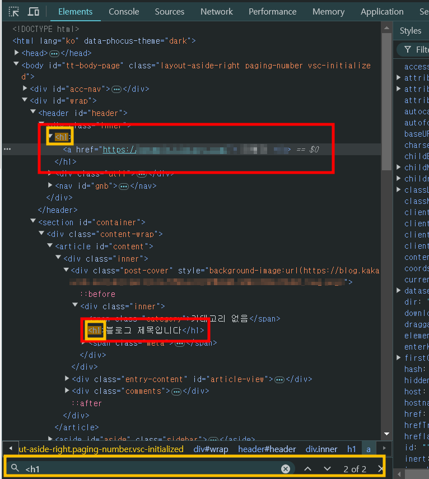
Task: Expand the head element
Action: [x=17, y=53]
